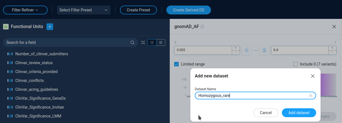Switch to grid view icon
The height and width of the screenshot is (123, 342).
(x=161, y=42)
